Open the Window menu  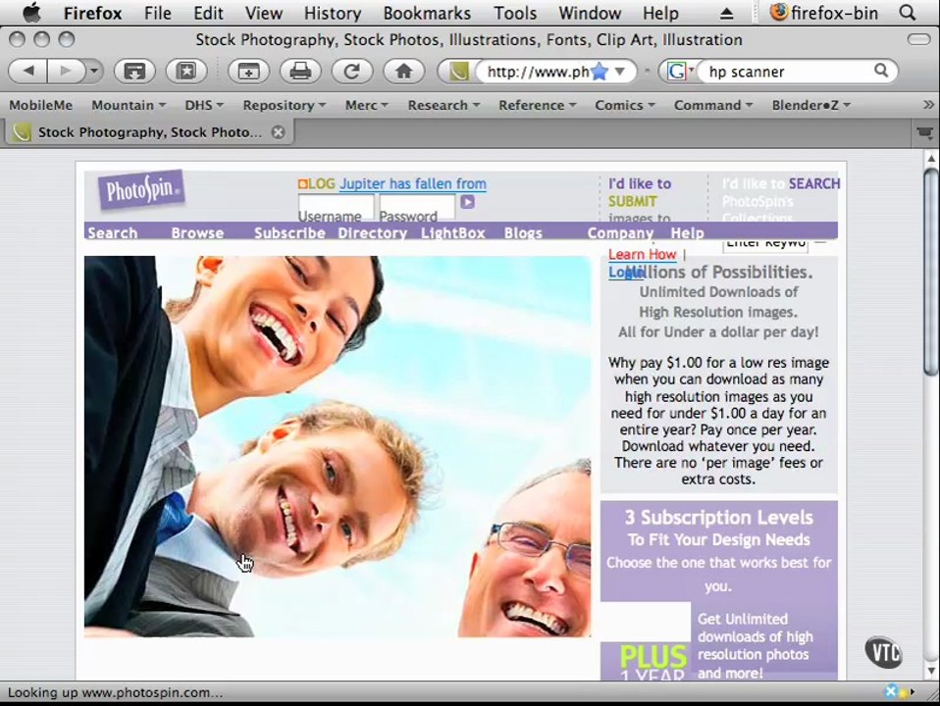[x=590, y=13]
